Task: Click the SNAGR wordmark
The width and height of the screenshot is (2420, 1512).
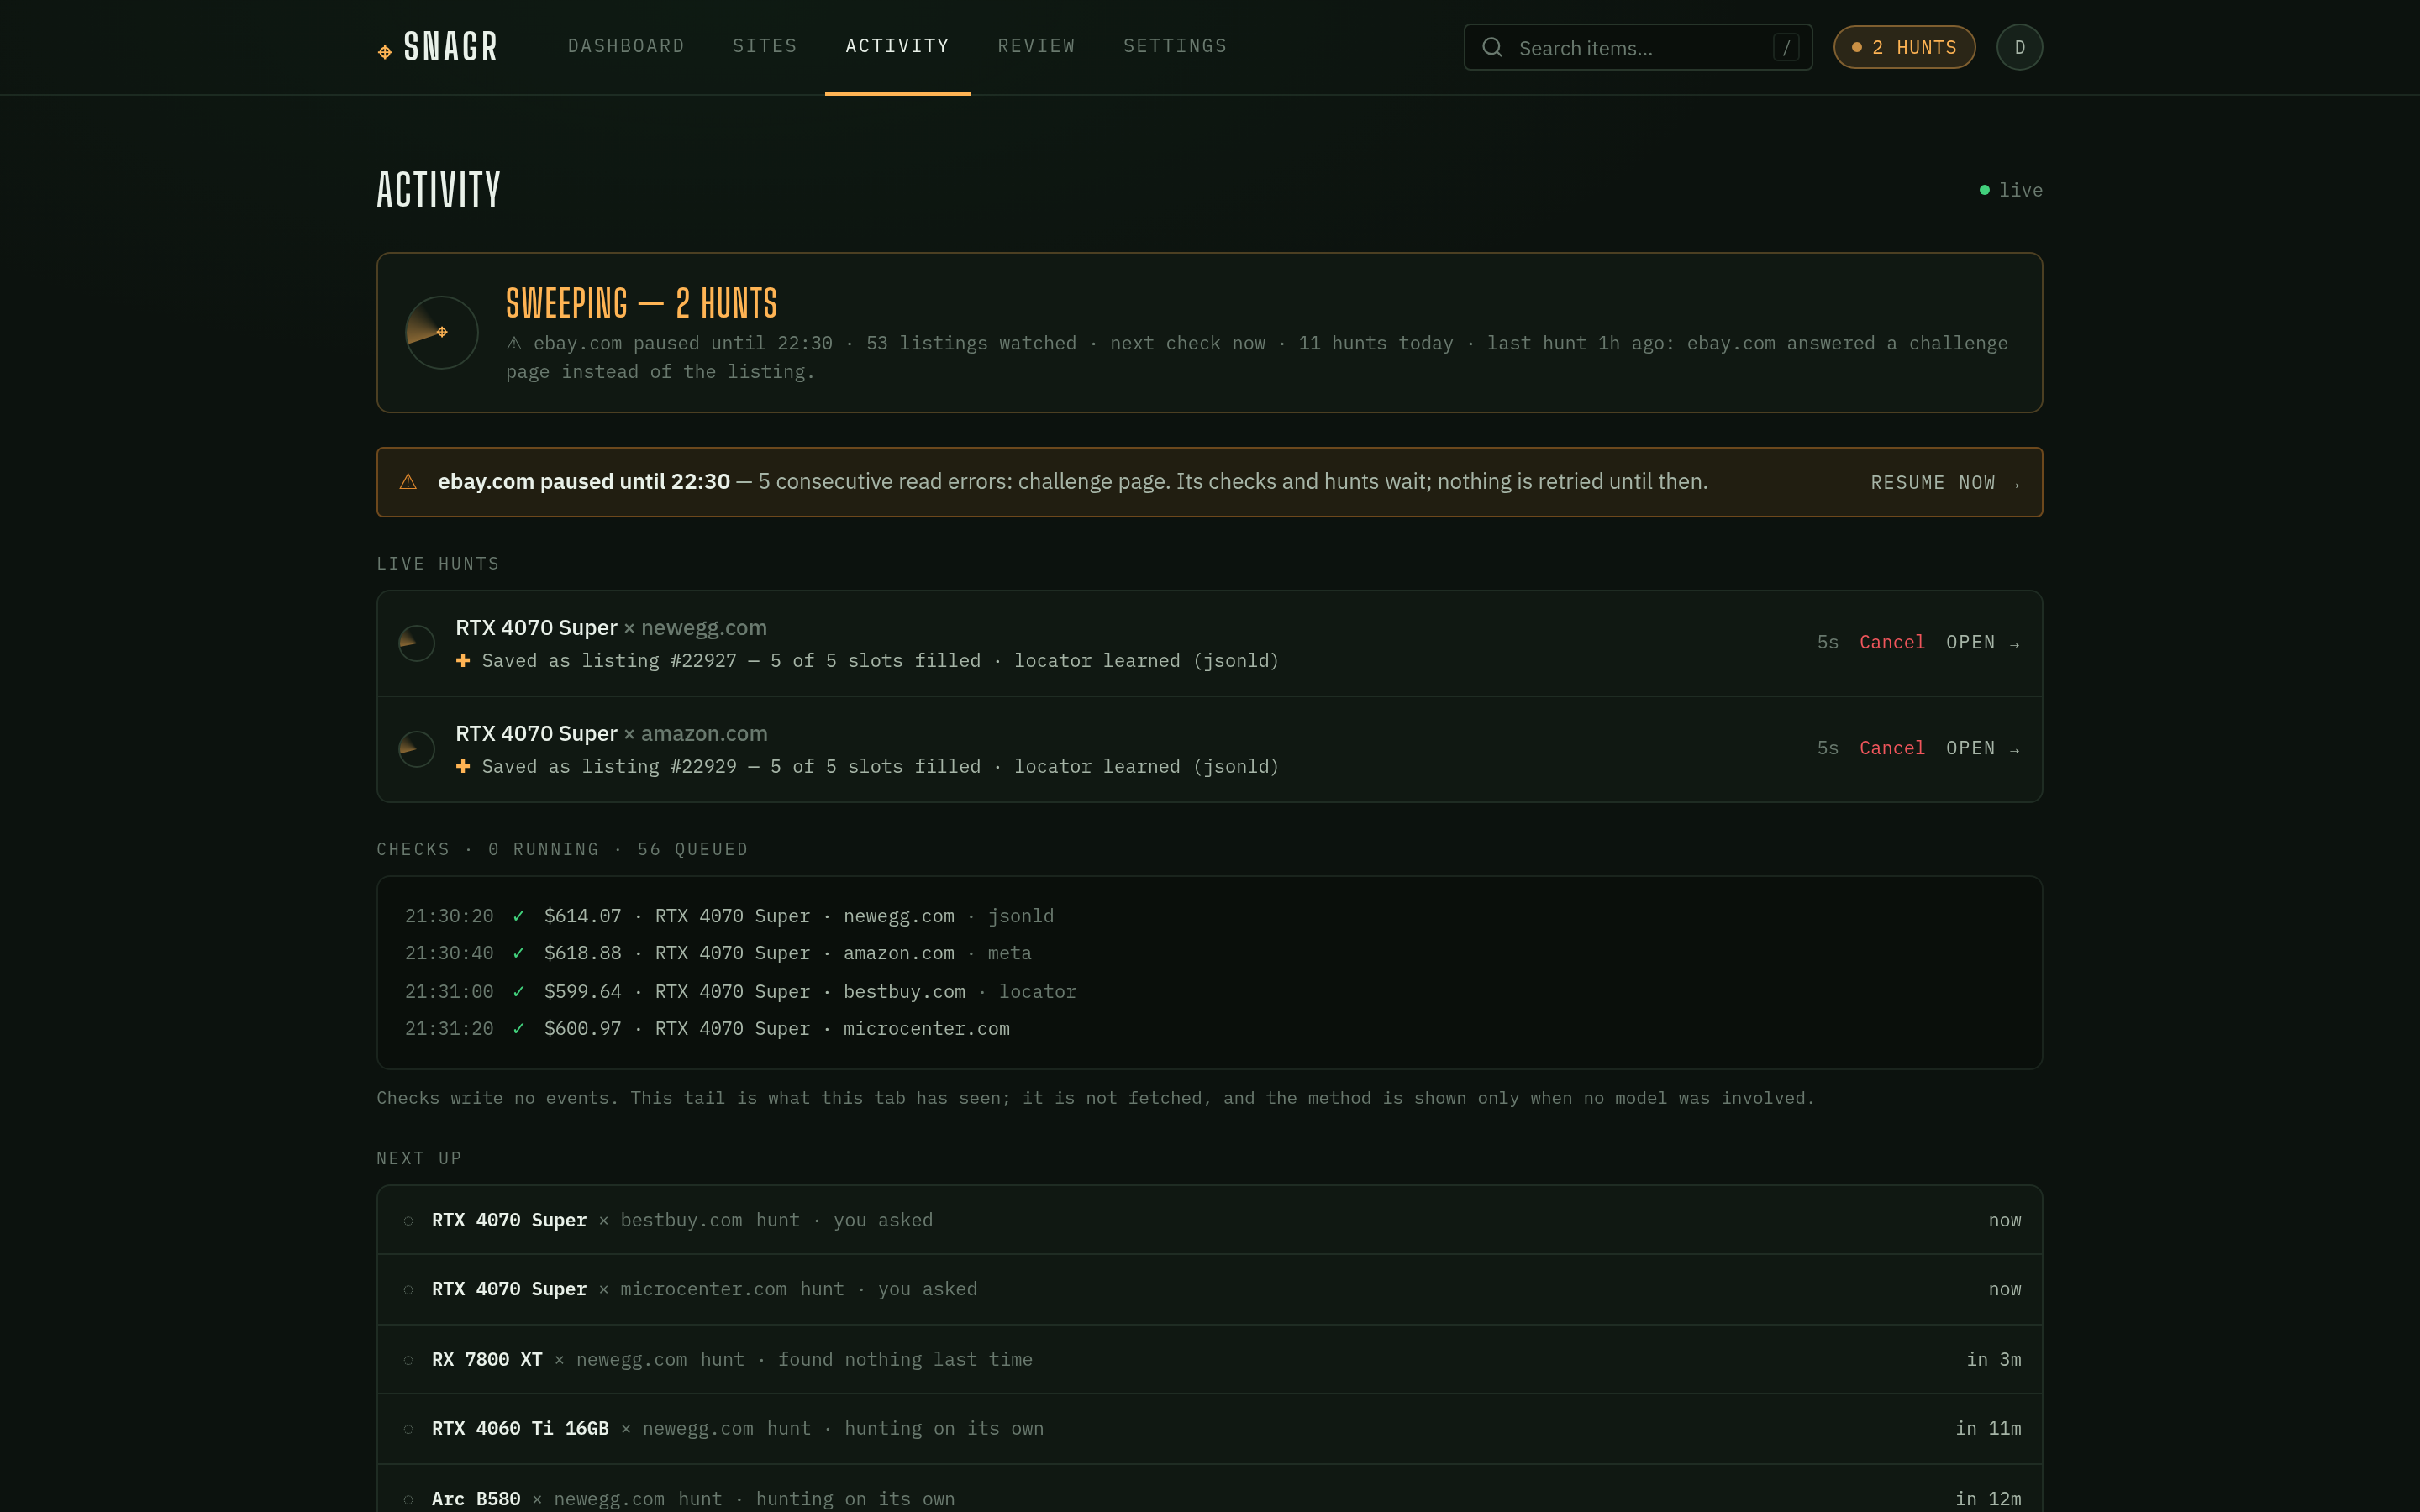Action: point(450,47)
